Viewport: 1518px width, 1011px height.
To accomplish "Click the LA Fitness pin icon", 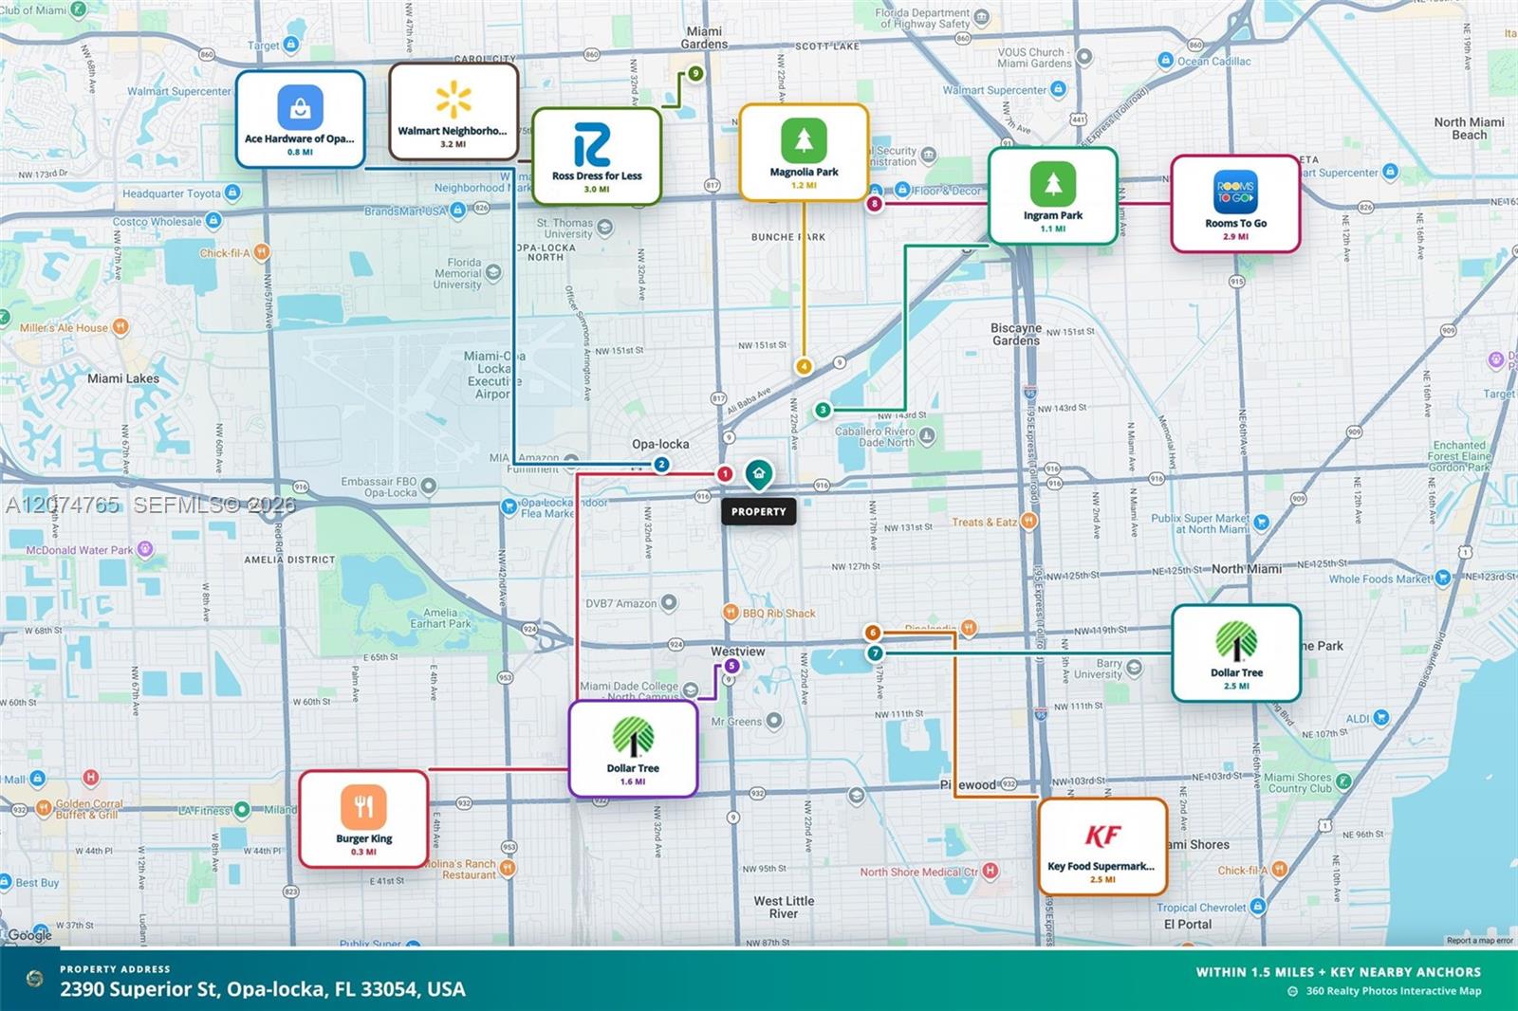I will tap(242, 810).
